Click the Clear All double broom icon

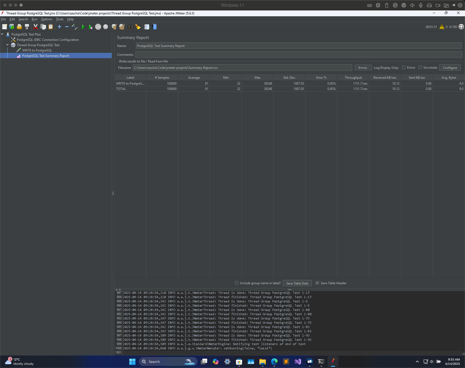(122, 27)
